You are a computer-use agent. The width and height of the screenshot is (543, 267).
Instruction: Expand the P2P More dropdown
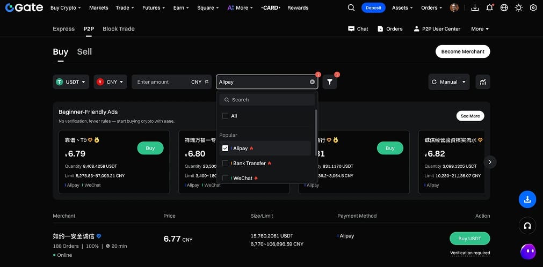480,29
